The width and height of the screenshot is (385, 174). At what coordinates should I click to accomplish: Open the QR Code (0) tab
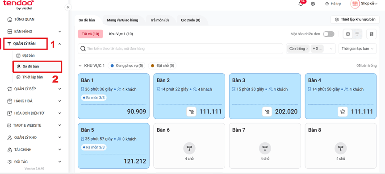190,20
